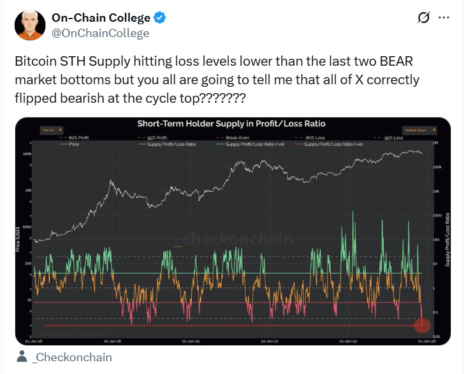
Task: Click the blue verified badge icon
Action: (x=160, y=18)
